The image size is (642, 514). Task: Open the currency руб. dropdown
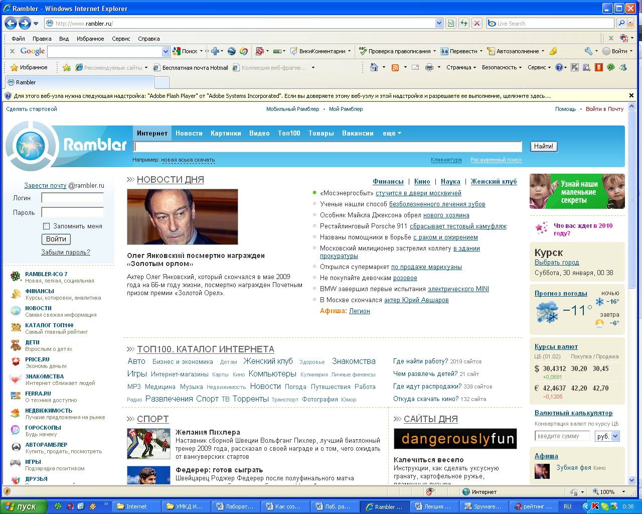615,436
